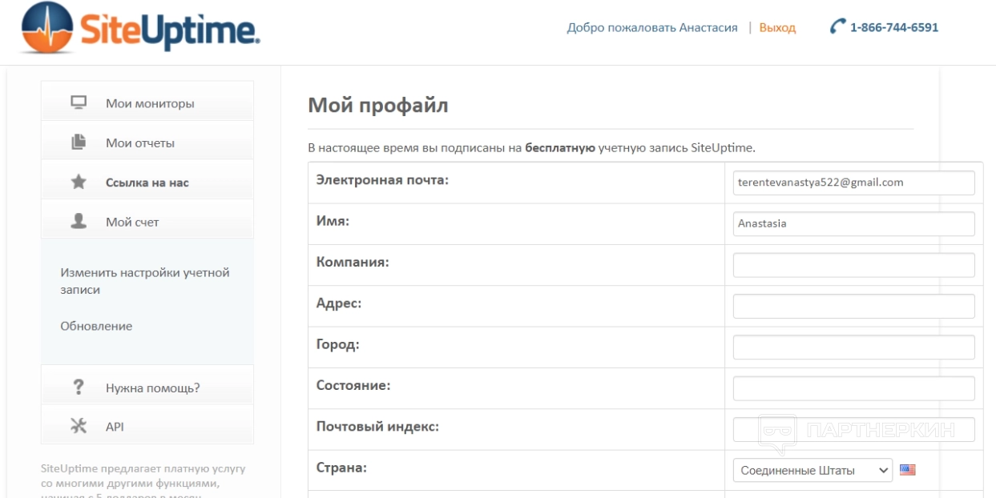Open the Страна country dropdown
The image size is (996, 498).
point(813,470)
